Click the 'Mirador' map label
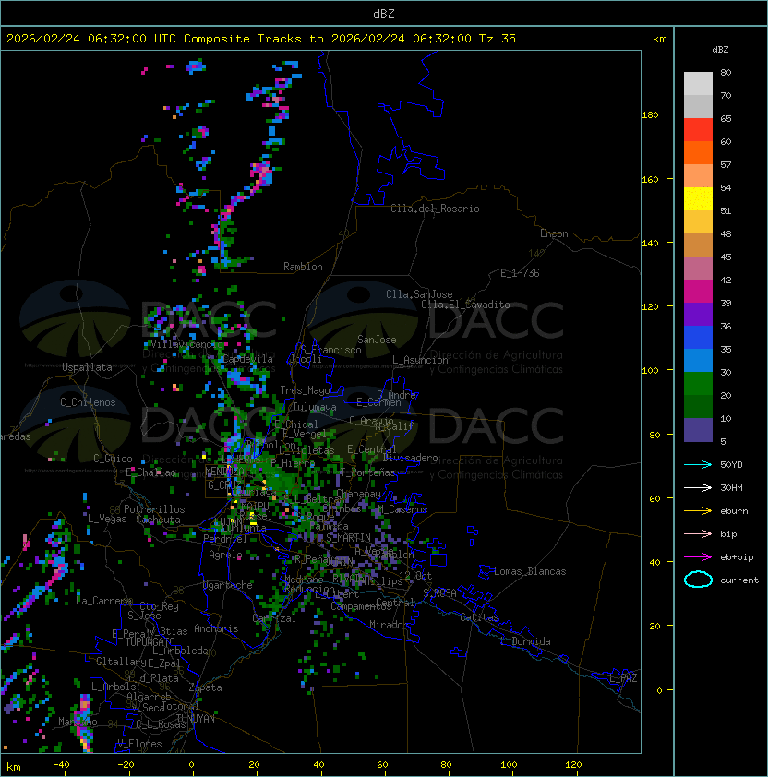The height and width of the screenshot is (777, 768). point(390,625)
